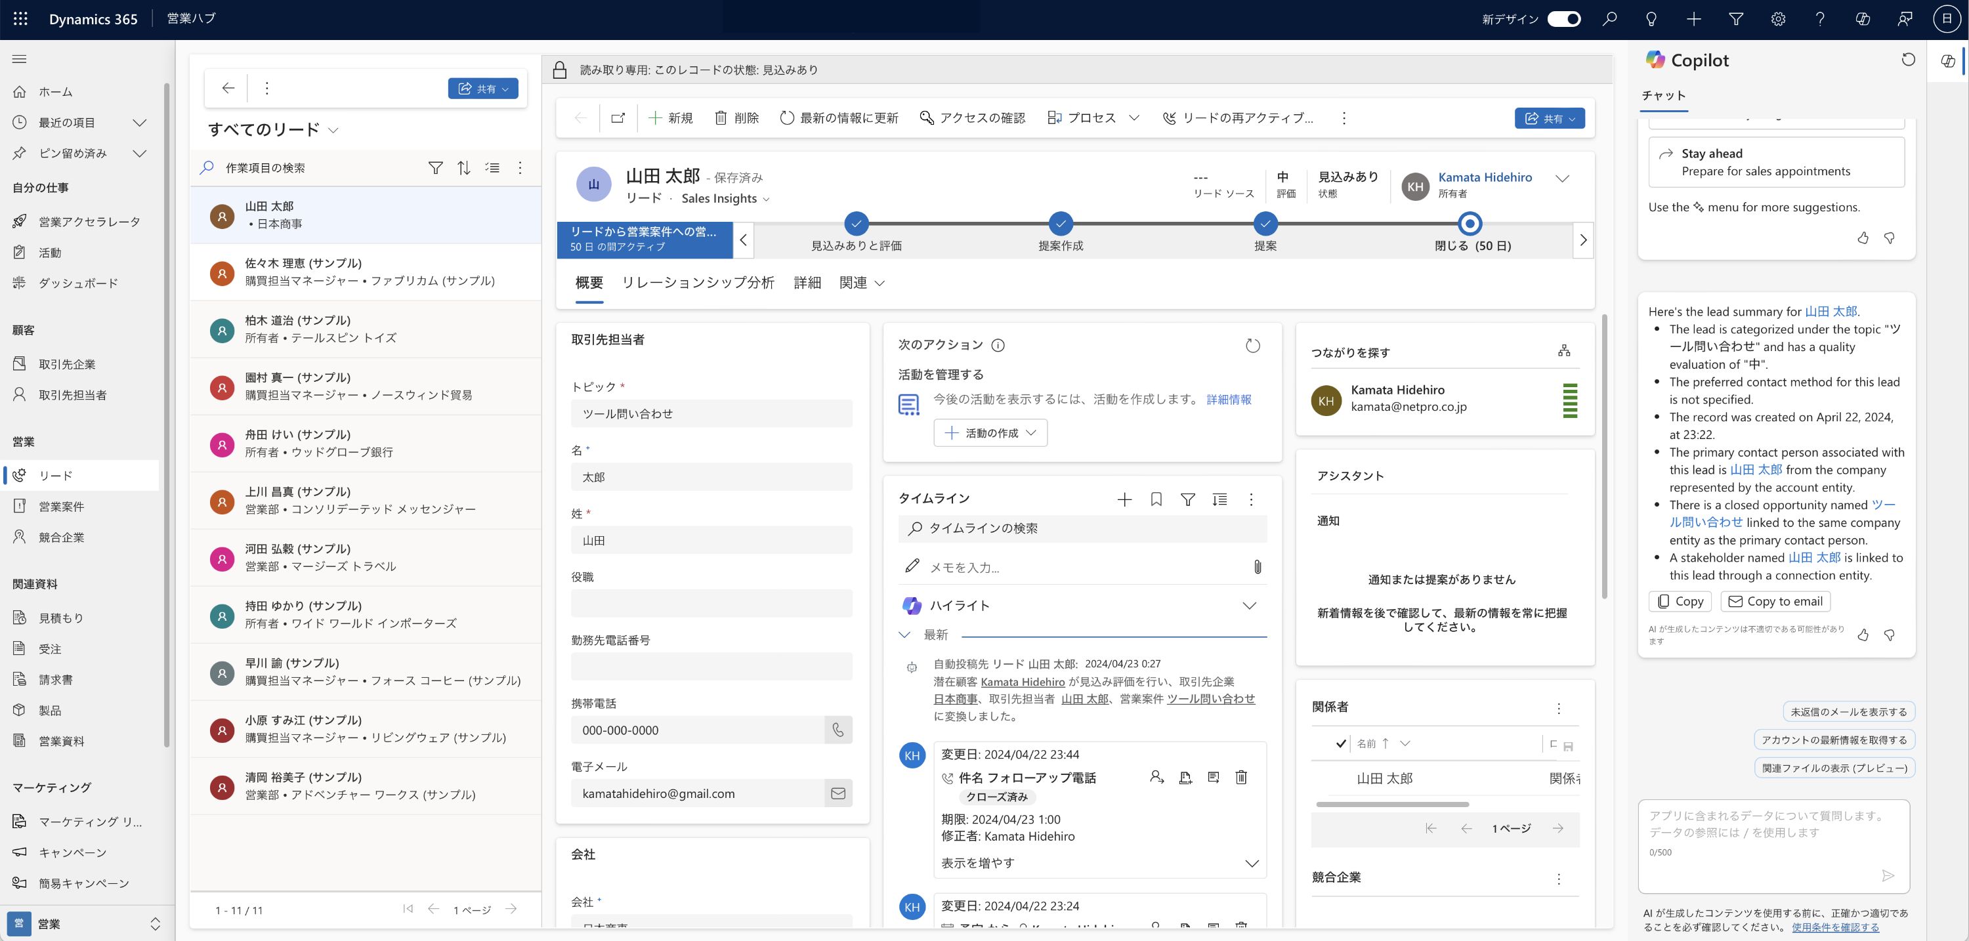
Task: Assign the フォローアップ電話 activity
Action: tap(1156, 777)
